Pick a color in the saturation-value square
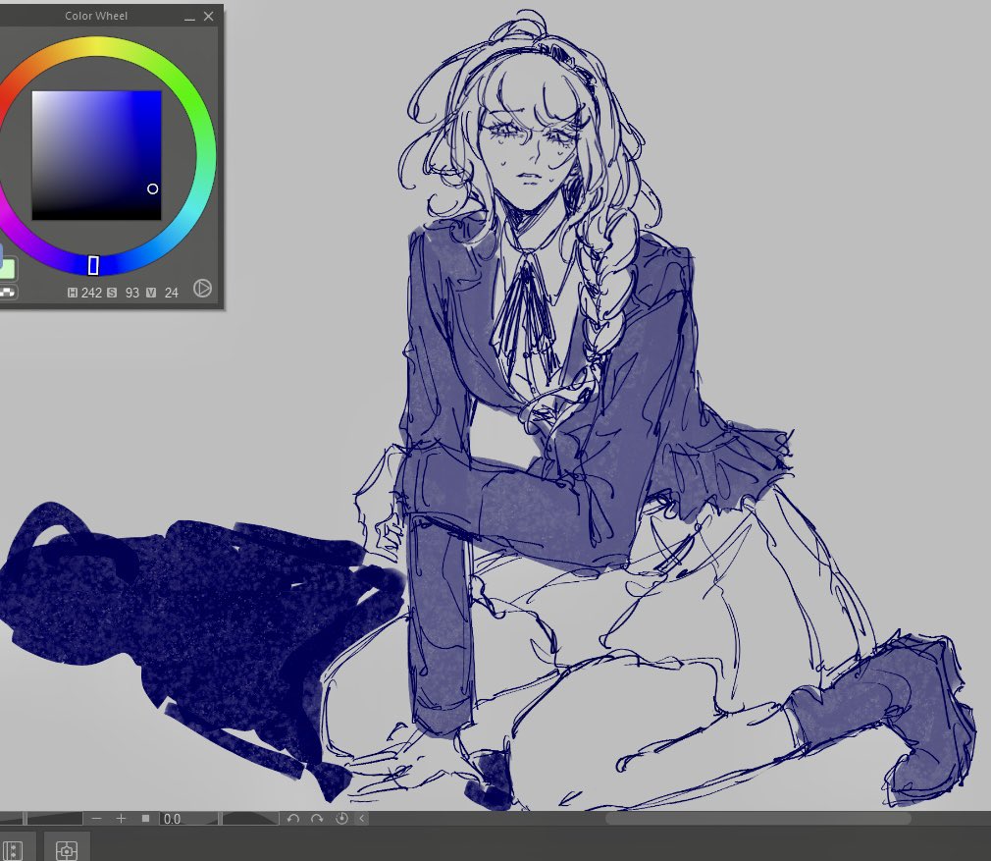Image resolution: width=991 pixels, height=861 pixels. (x=97, y=155)
